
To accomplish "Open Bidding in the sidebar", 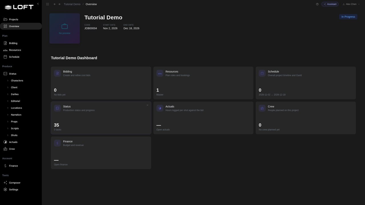I will pos(21,43).
